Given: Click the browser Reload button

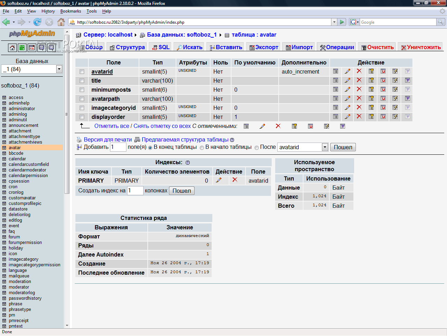Looking at the screenshot, I should [37, 22].
